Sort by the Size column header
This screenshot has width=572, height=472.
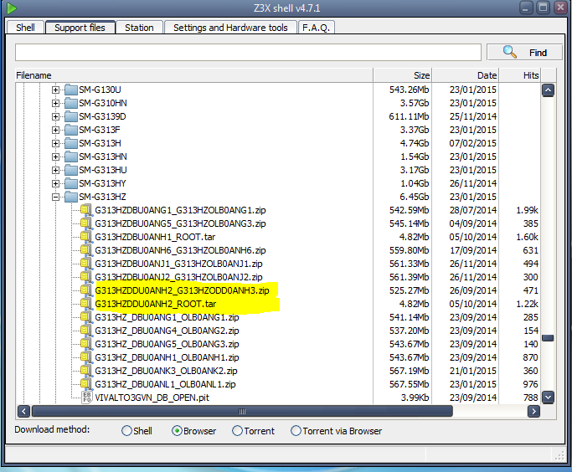click(403, 75)
